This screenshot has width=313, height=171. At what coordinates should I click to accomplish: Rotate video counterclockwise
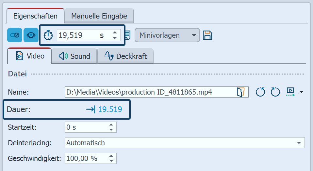point(260,92)
